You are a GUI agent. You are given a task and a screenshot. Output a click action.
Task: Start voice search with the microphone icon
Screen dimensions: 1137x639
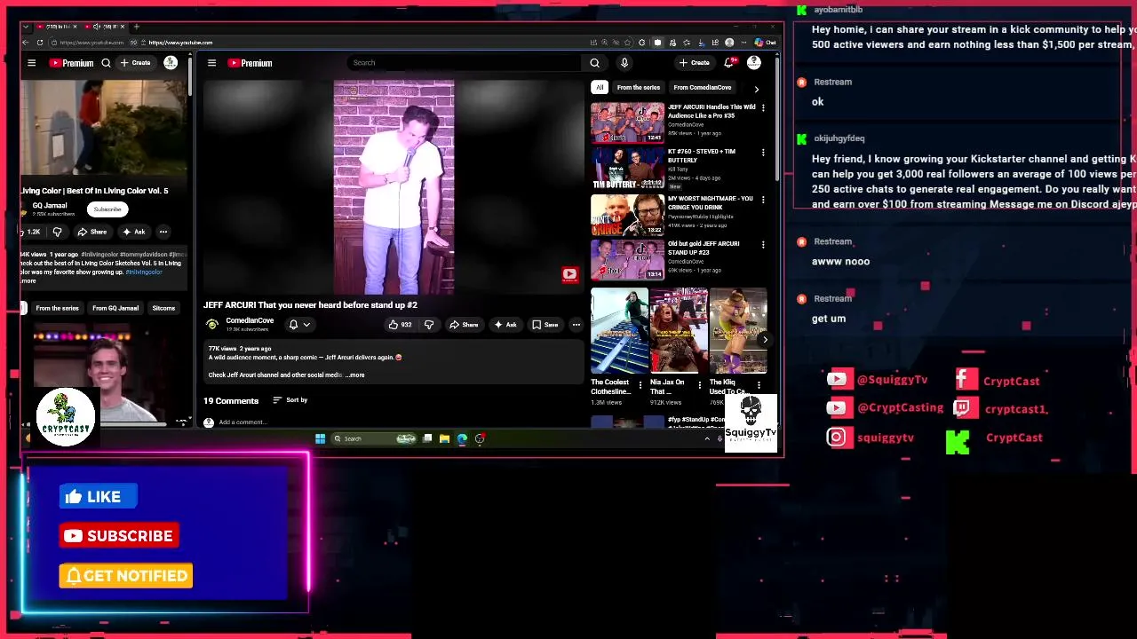click(x=624, y=63)
